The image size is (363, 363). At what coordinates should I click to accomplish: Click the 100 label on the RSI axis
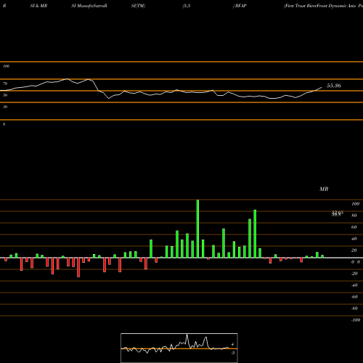pyautogui.click(x=6, y=66)
